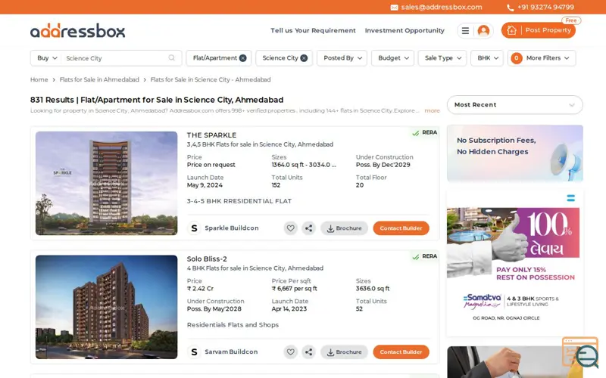This screenshot has width=606, height=378.
Task: Click 3,4,5 BHK Flats for sale subtitle
Action: pos(260,144)
